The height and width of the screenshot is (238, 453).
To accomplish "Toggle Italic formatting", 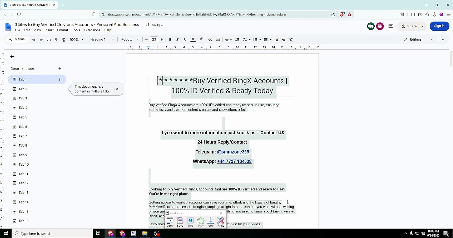I will (x=177, y=40).
